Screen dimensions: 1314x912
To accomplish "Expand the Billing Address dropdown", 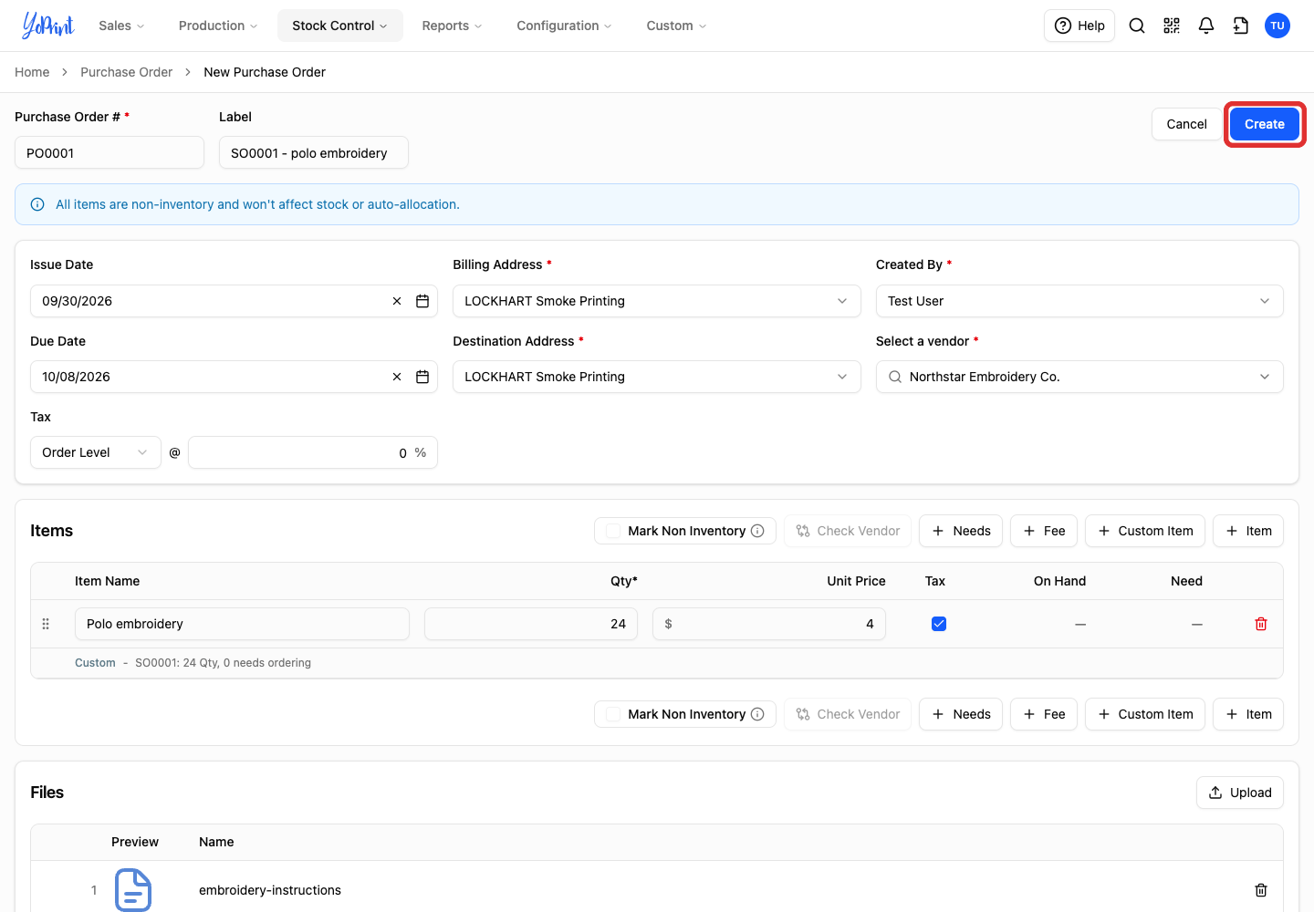I will pos(657,301).
